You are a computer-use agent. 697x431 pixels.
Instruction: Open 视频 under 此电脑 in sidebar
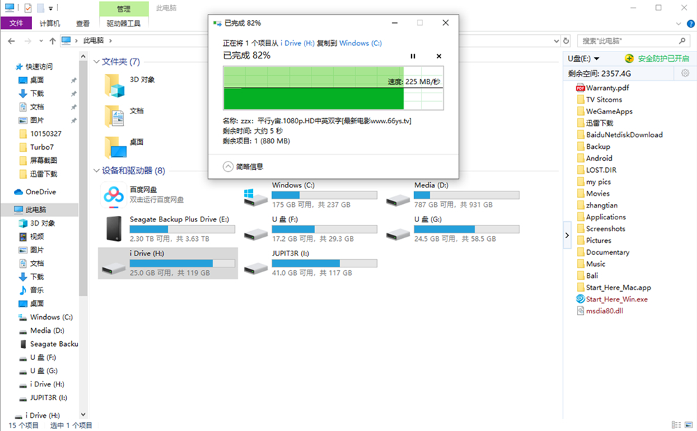(31, 237)
